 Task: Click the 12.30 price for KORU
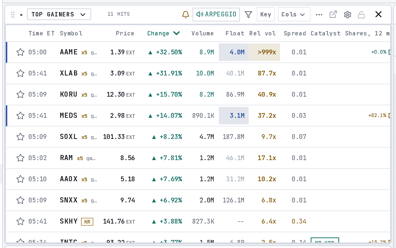click(116, 94)
